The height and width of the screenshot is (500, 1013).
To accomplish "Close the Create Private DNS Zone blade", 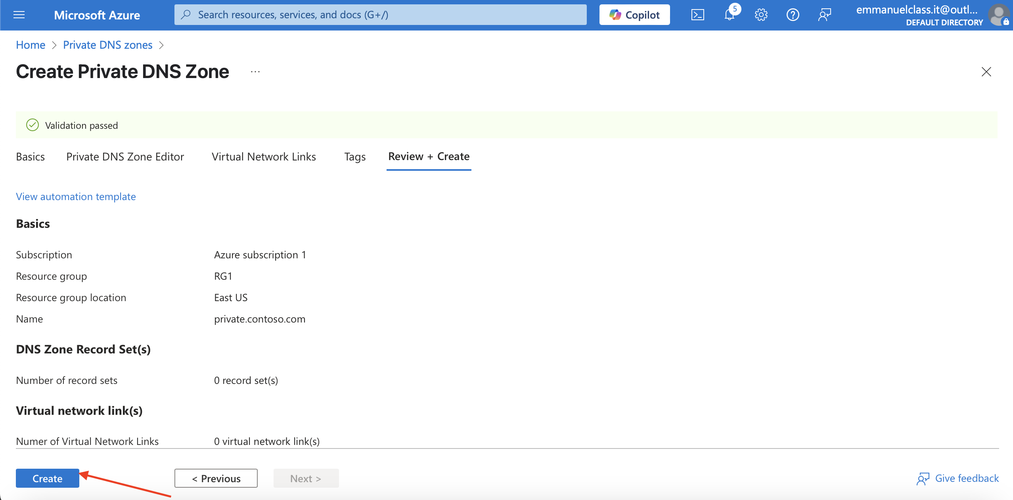I will [x=986, y=72].
